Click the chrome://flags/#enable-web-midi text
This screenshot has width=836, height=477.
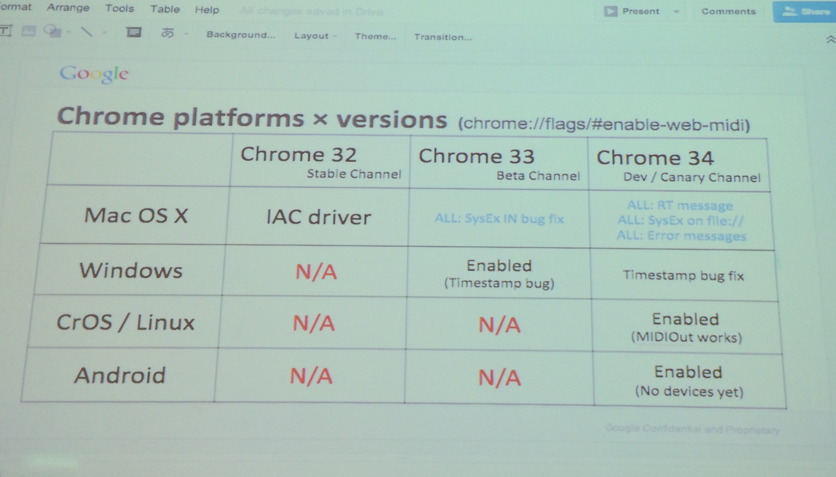[x=604, y=124]
